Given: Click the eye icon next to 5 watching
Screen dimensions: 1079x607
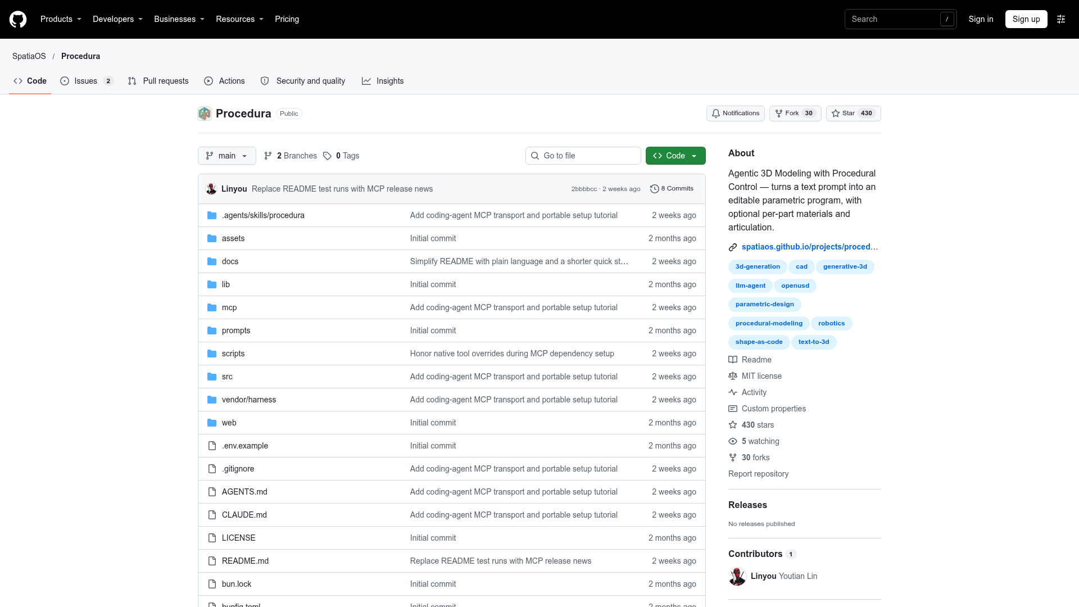Looking at the screenshot, I should (x=733, y=441).
